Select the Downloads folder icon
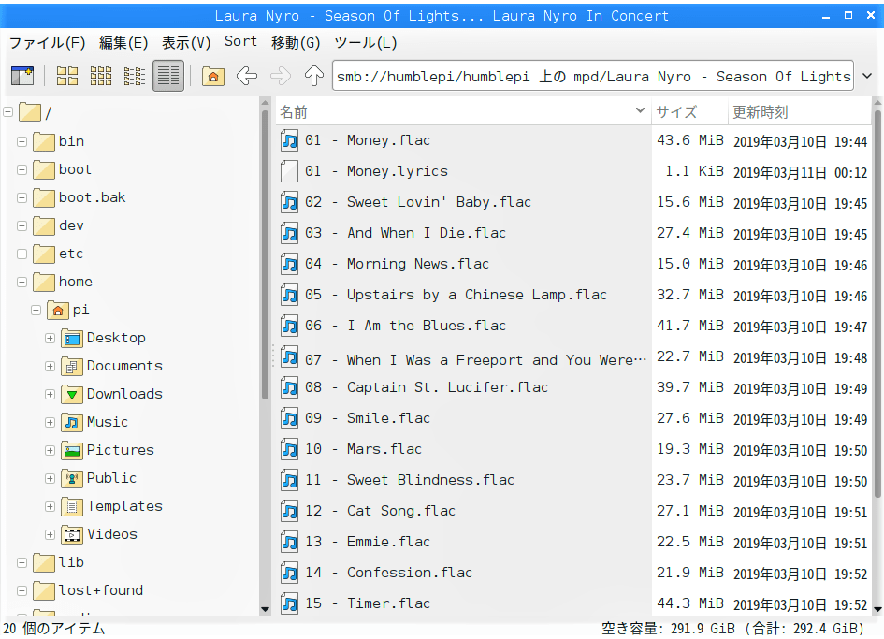The image size is (884, 639). (72, 394)
